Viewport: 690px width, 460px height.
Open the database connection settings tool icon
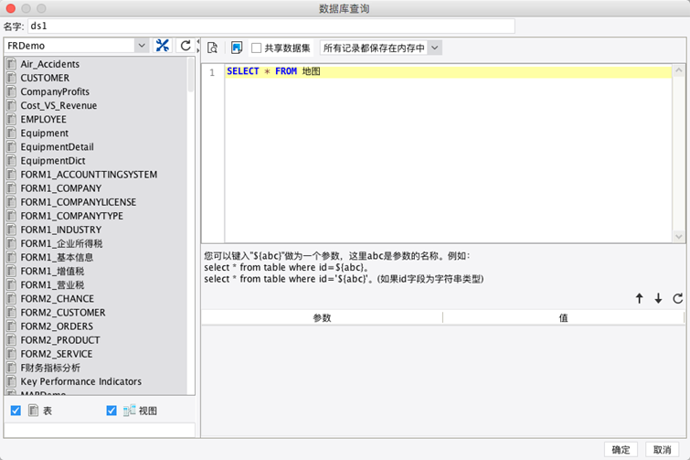(163, 46)
